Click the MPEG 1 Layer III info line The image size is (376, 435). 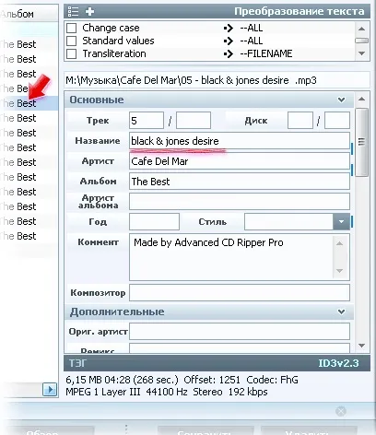coord(167,392)
